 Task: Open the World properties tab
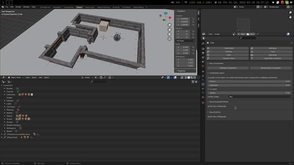coord(203,66)
